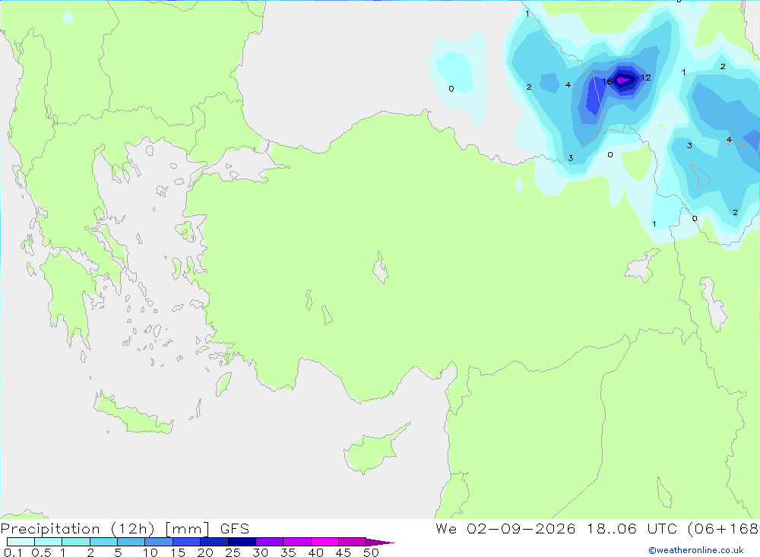The width and height of the screenshot is (760, 557).
Task: Click the 0.1–0.5 mm palest cyan legend swatch
Action: [x=21, y=542]
